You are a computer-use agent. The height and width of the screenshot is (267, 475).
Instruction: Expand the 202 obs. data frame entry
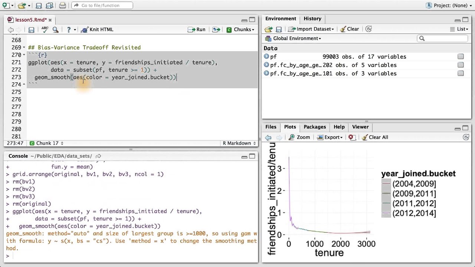(x=266, y=65)
